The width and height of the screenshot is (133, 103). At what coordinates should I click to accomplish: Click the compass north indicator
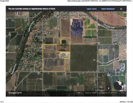(x=109, y=87)
